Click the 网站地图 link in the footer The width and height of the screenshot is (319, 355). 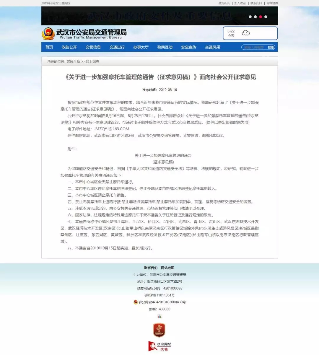pos(168,268)
